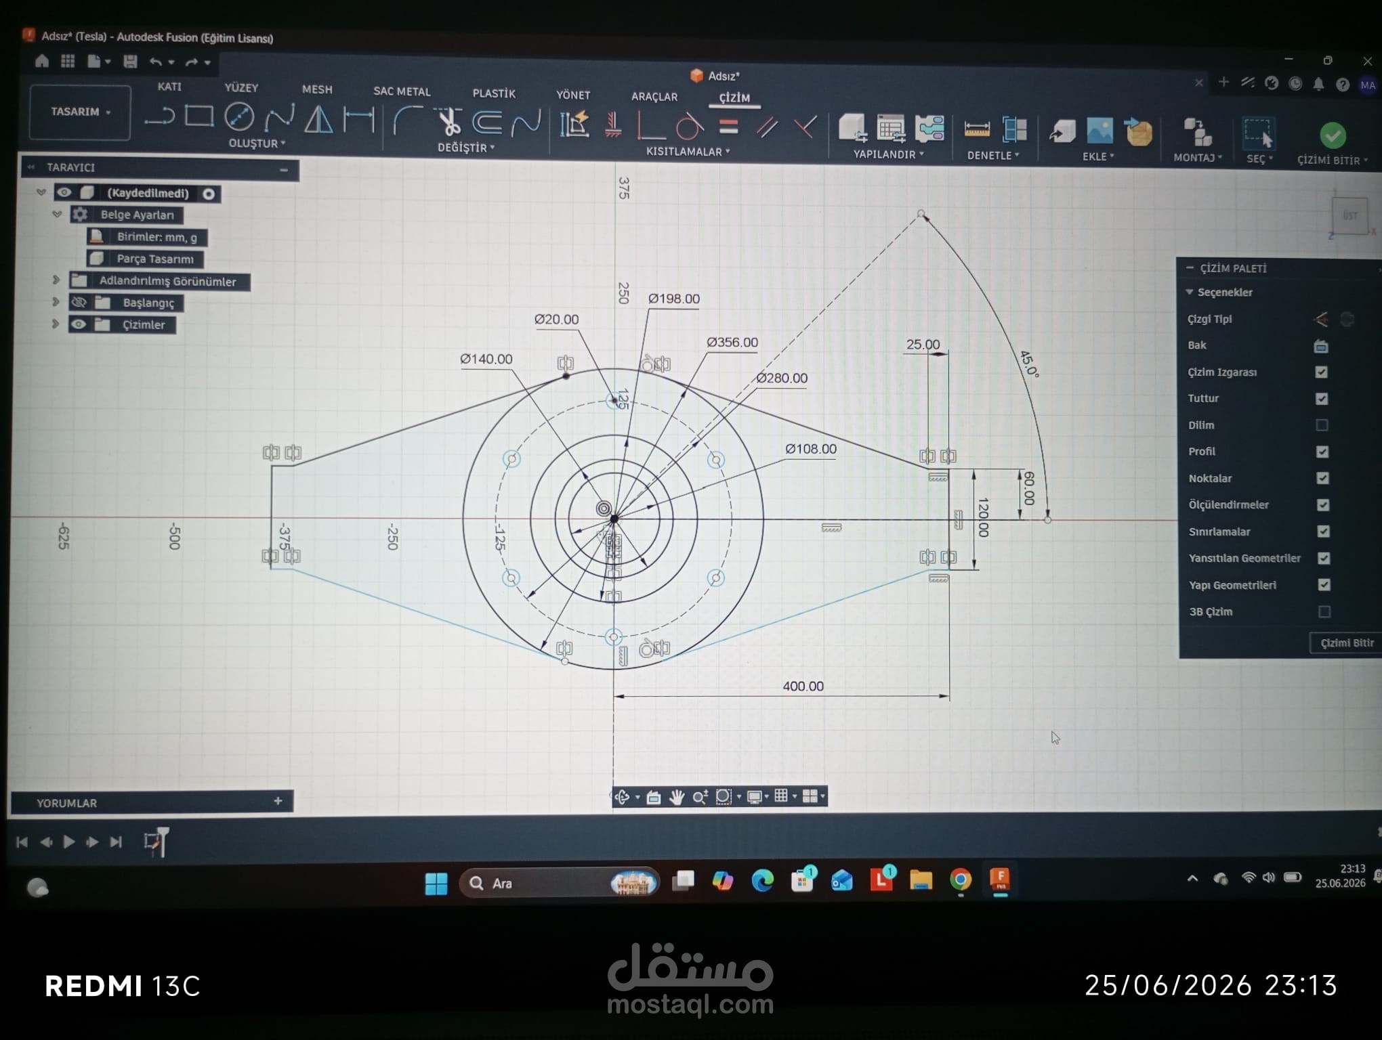Open the data panel grid icon

(68, 61)
